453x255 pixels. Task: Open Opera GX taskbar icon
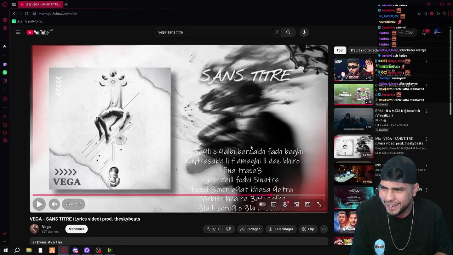64,250
